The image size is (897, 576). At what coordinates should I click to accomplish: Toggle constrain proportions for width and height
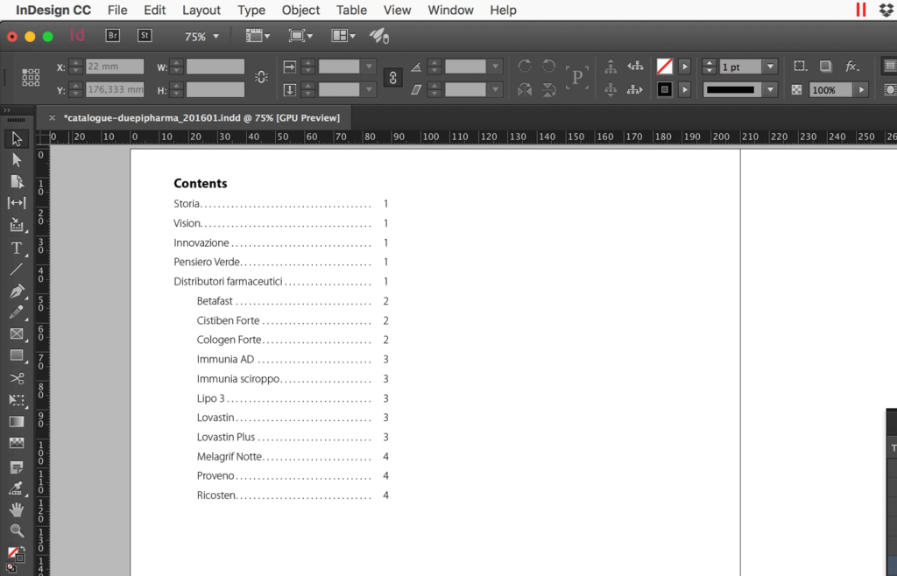click(261, 77)
